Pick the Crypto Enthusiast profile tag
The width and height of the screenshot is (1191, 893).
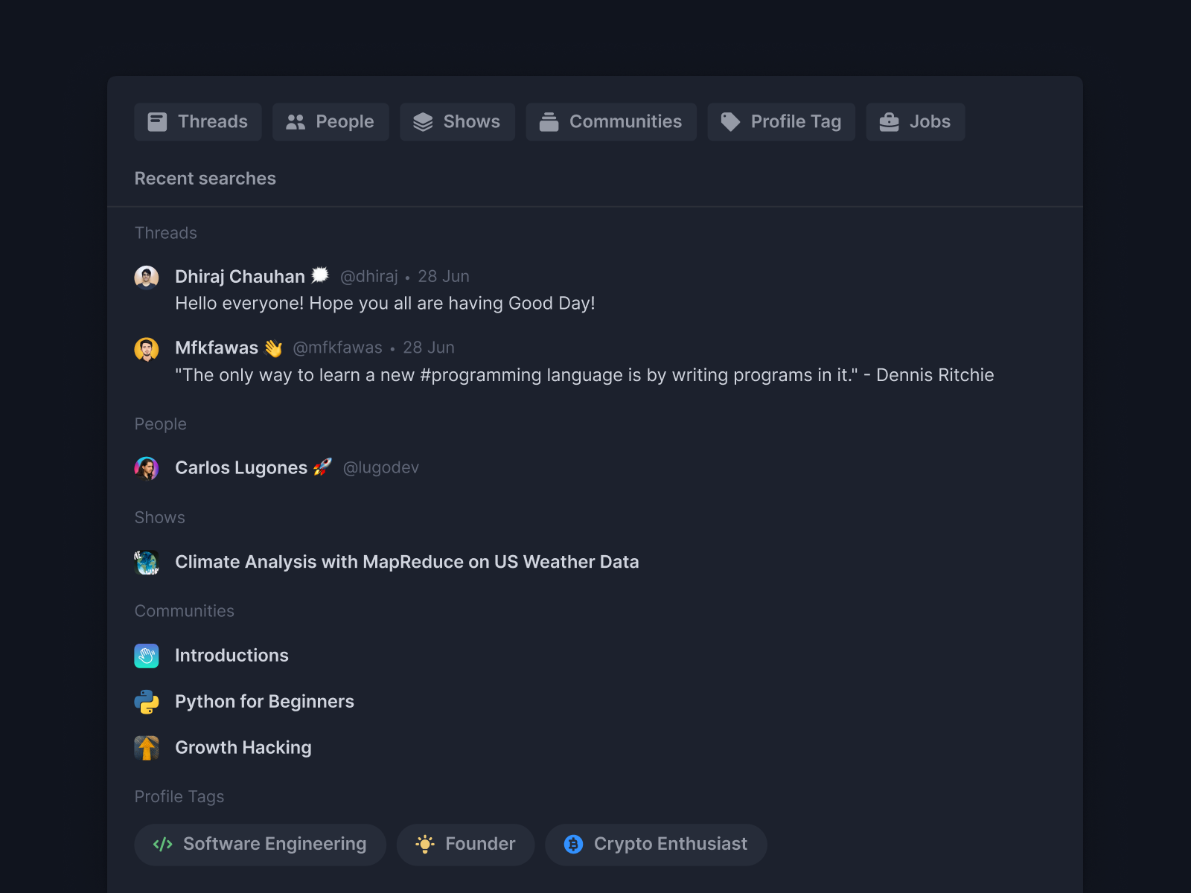pyautogui.click(x=656, y=844)
